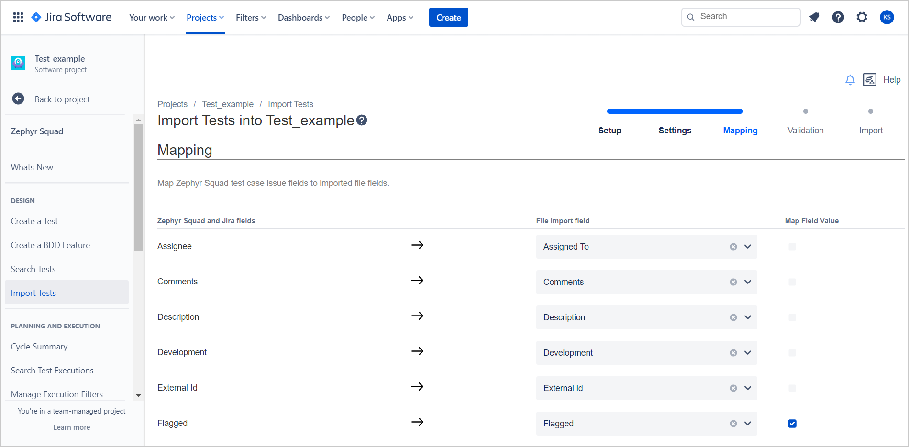Viewport: 909px width, 447px height.
Task: Clear the Assigned To field selection
Action: 733,247
